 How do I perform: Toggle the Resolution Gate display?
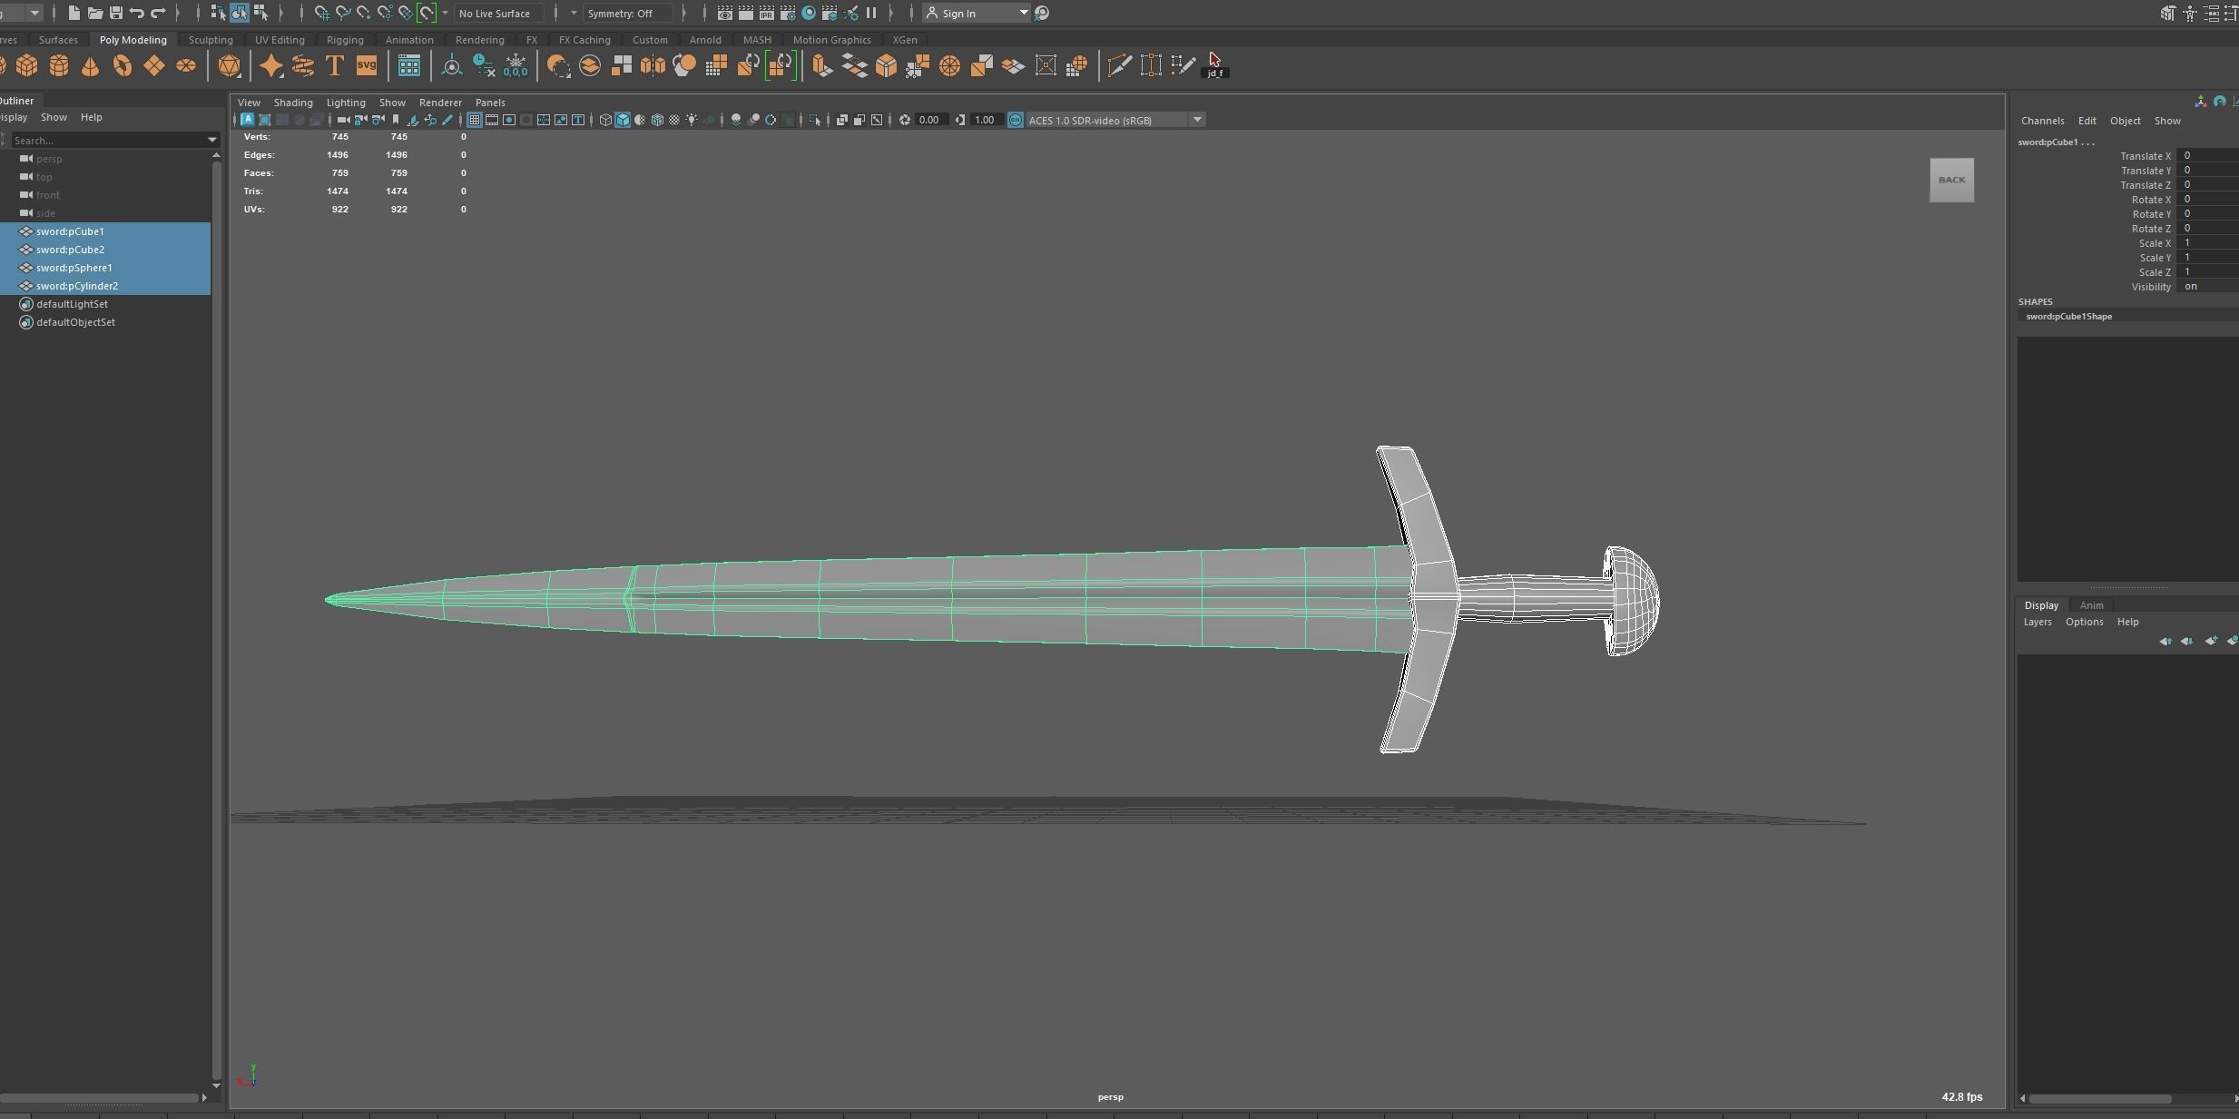pyautogui.click(x=509, y=120)
